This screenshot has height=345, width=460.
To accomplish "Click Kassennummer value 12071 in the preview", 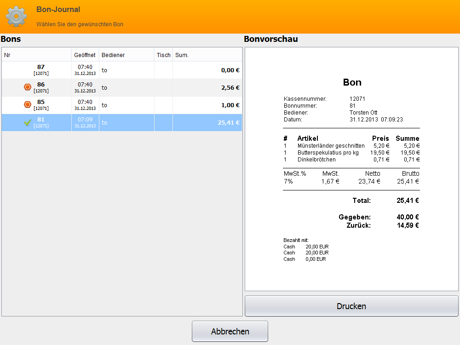I will point(357,99).
